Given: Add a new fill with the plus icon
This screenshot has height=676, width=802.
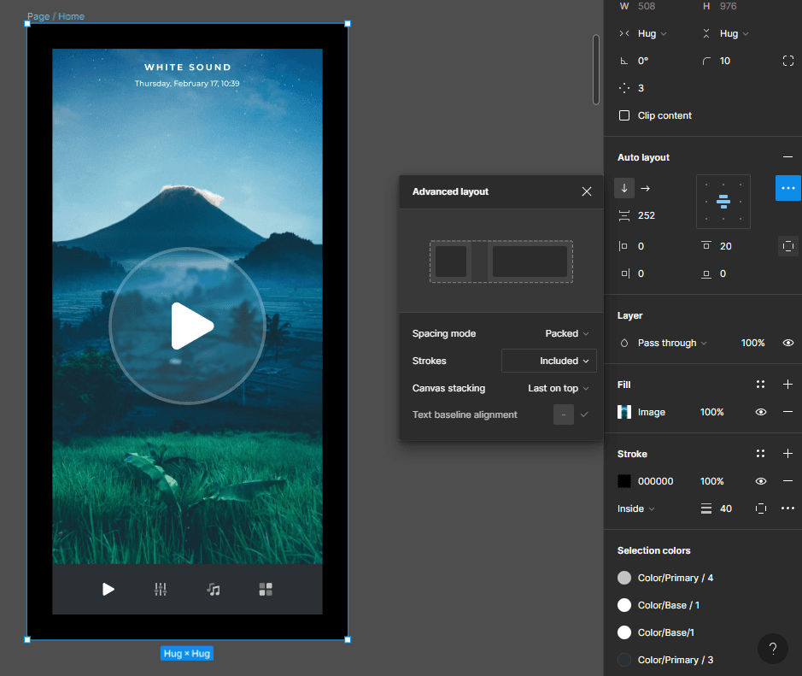Looking at the screenshot, I should (x=787, y=385).
